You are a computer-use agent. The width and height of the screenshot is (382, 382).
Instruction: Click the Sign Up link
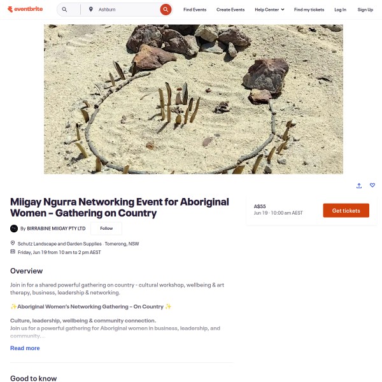pos(365,10)
